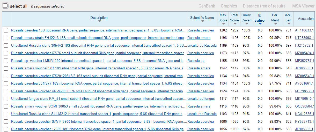Sort by Per. Ident arrow
This screenshot has width=316, height=132.
point(275,24)
